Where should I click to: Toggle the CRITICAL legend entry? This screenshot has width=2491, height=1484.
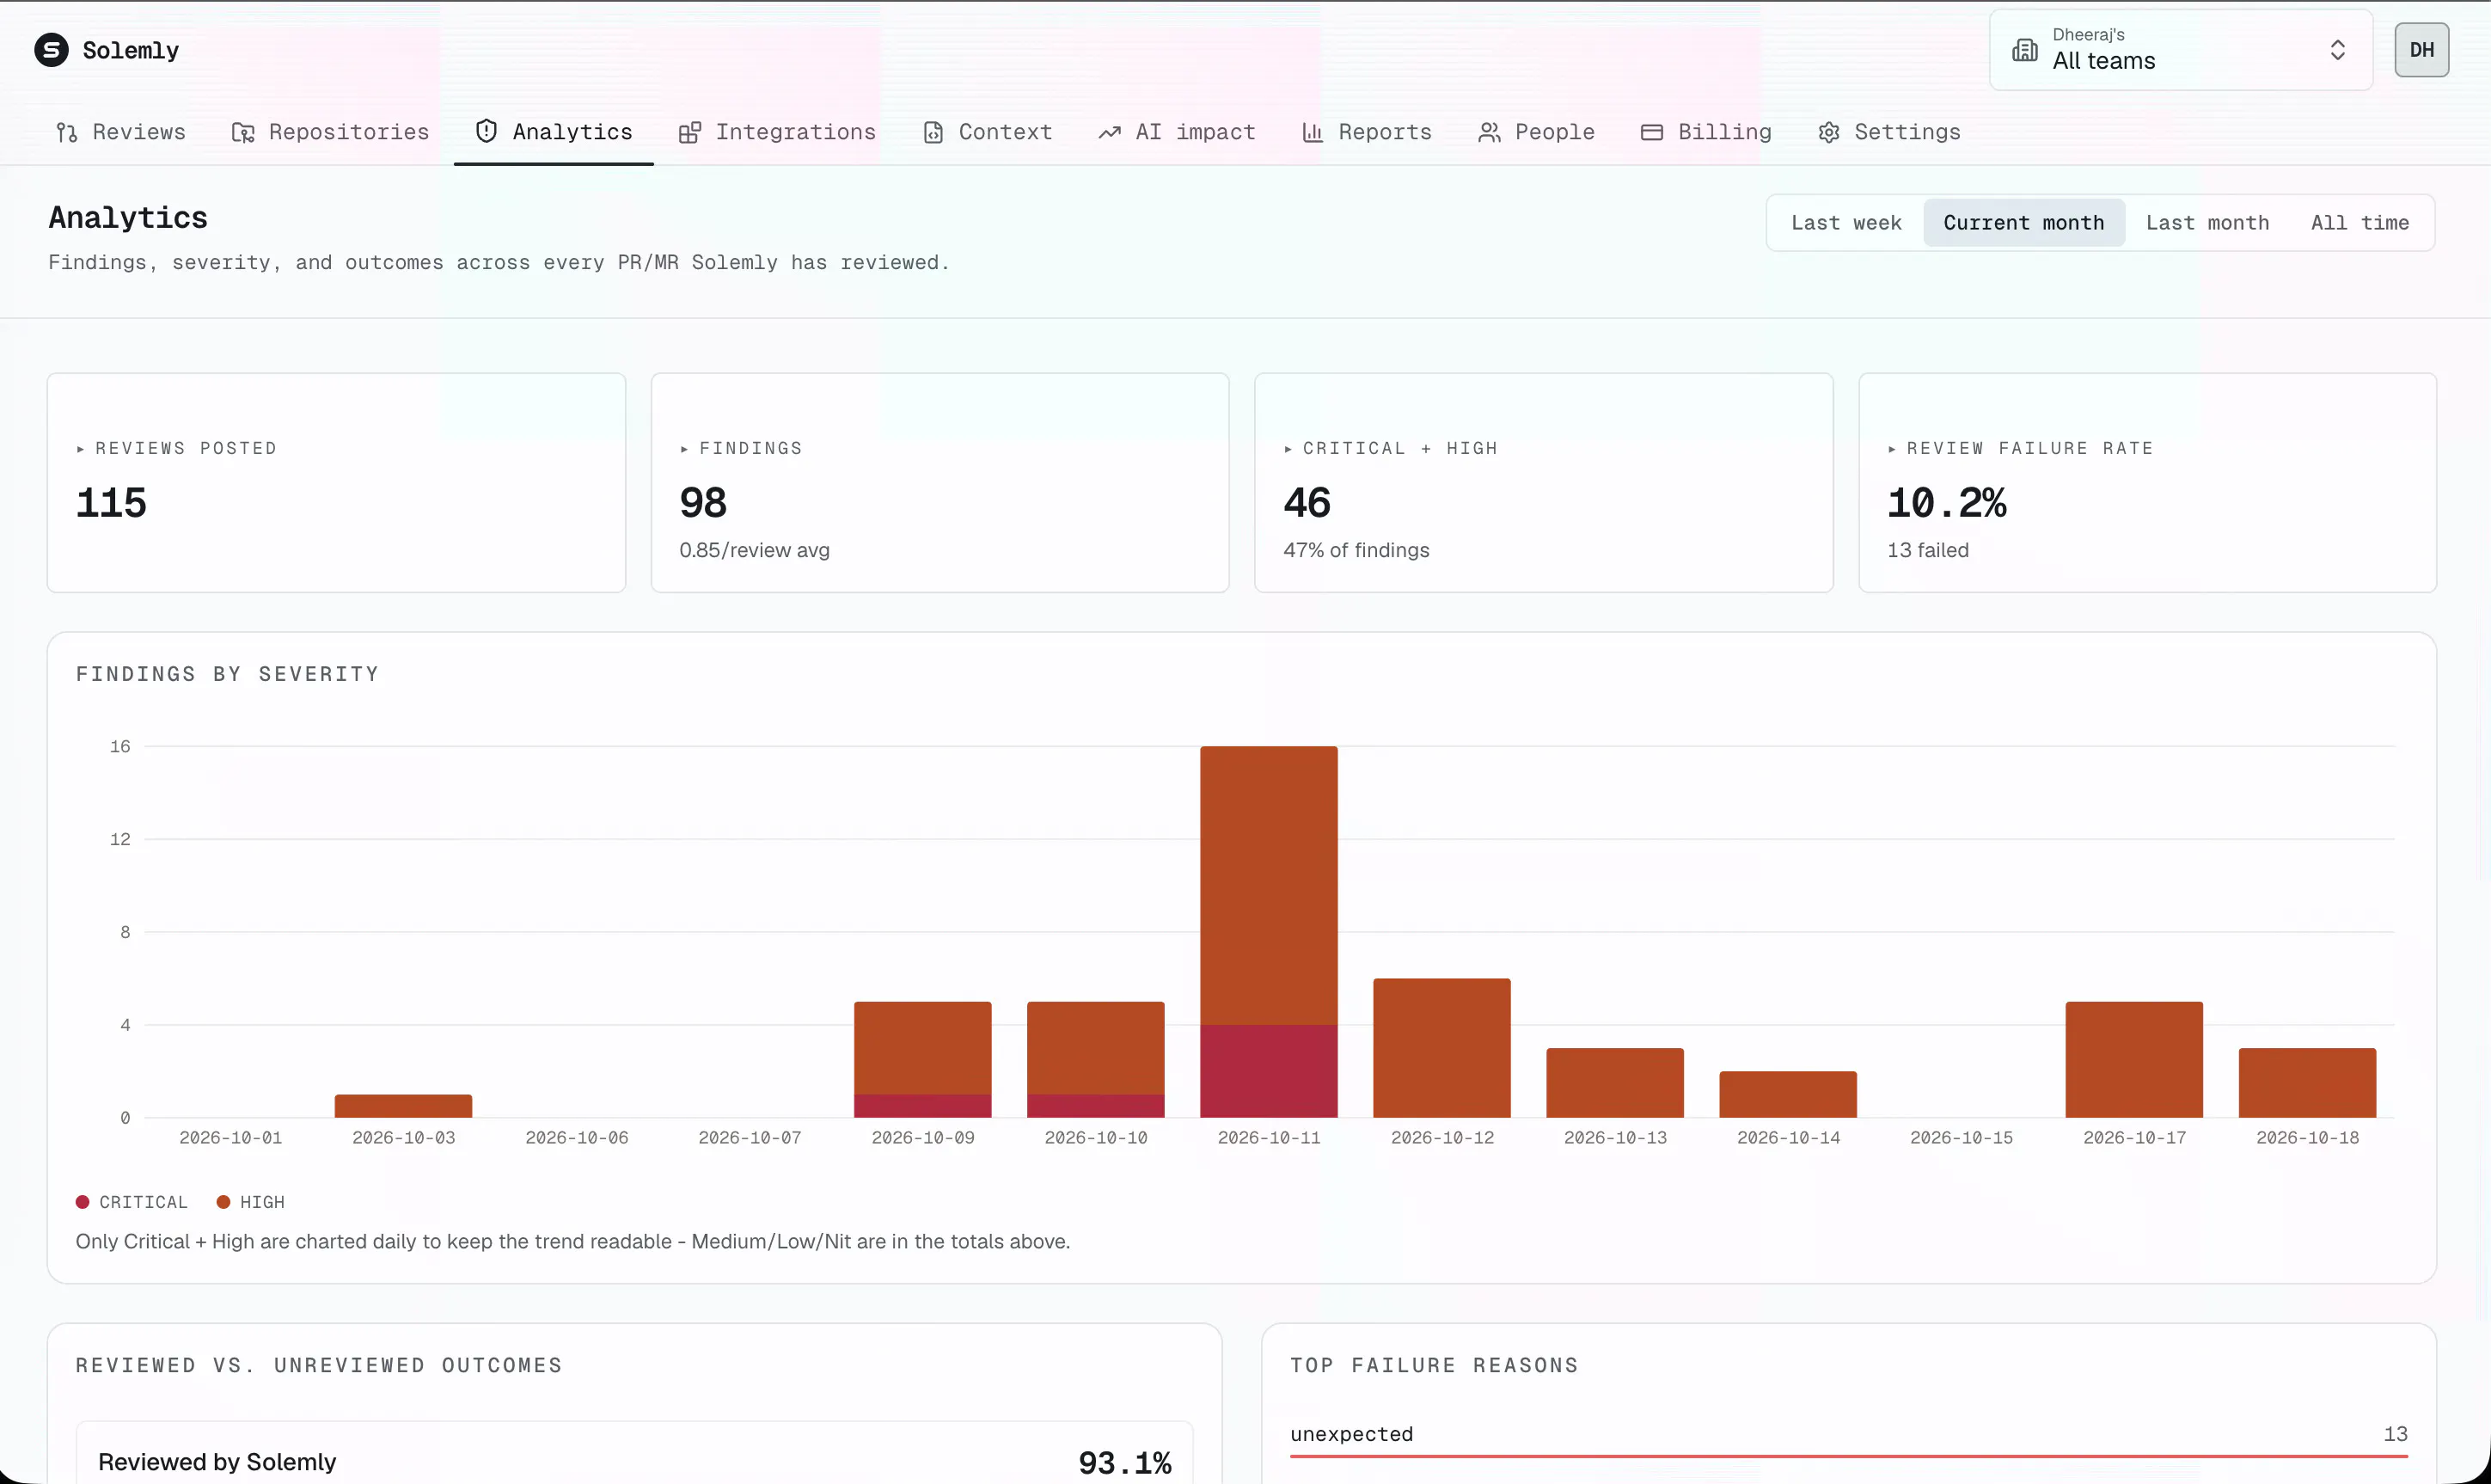click(132, 1202)
